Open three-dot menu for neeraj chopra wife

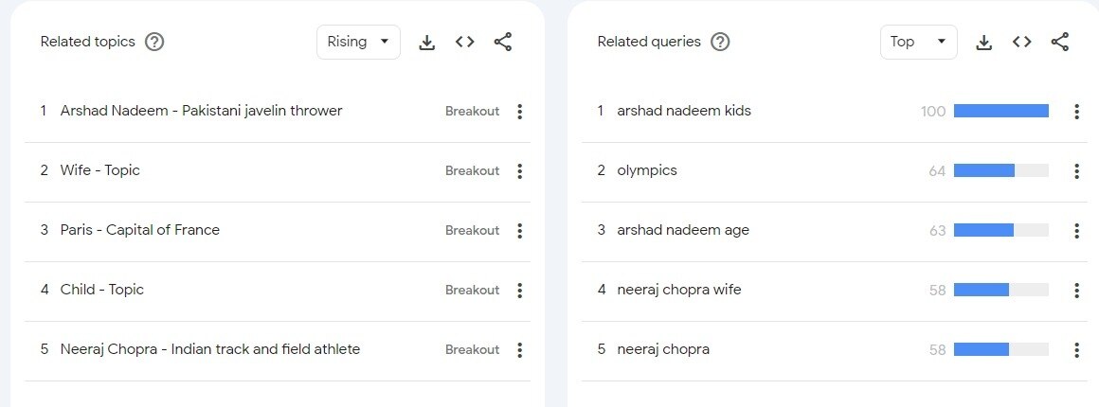pyautogui.click(x=1076, y=291)
